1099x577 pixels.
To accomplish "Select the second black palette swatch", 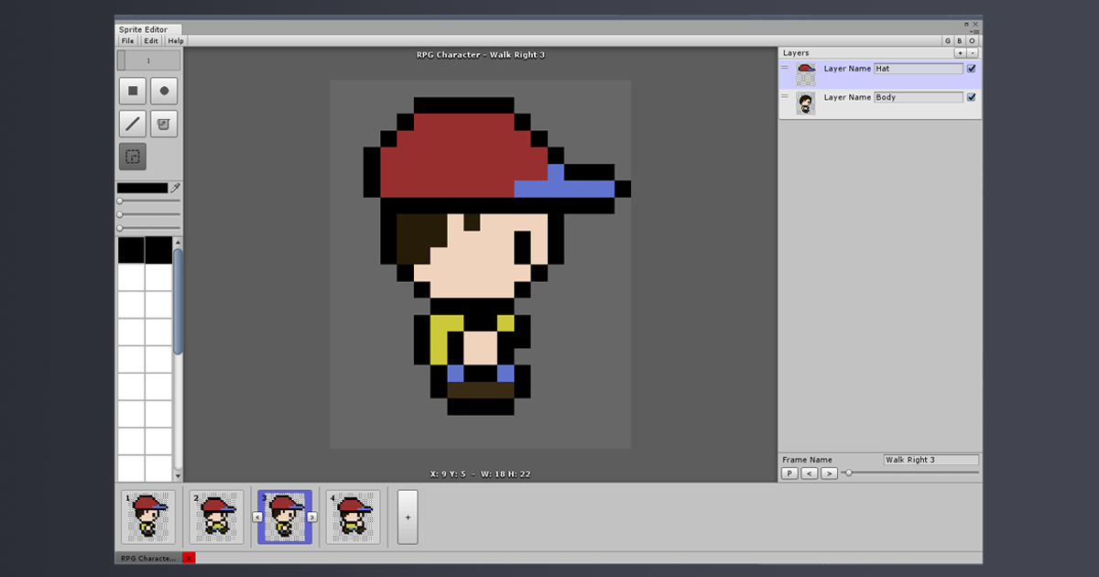I will pyautogui.click(x=158, y=250).
